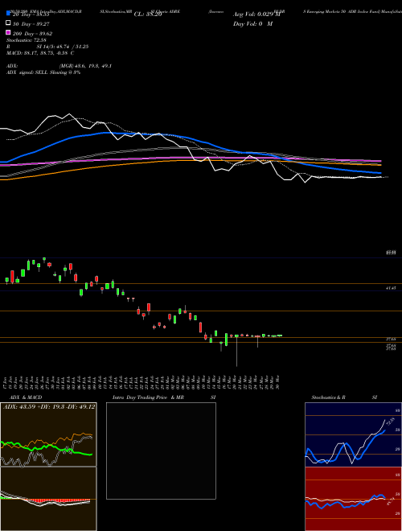
Task: Click the MACD histogram panel with red bars
Action: point(48,499)
